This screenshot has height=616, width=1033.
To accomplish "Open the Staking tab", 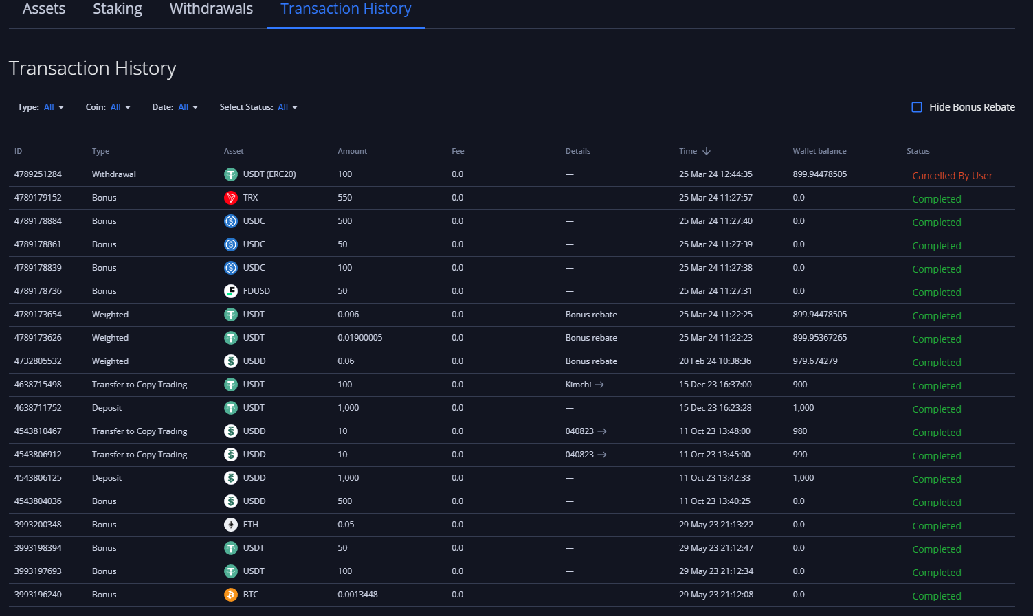I will tap(118, 10).
